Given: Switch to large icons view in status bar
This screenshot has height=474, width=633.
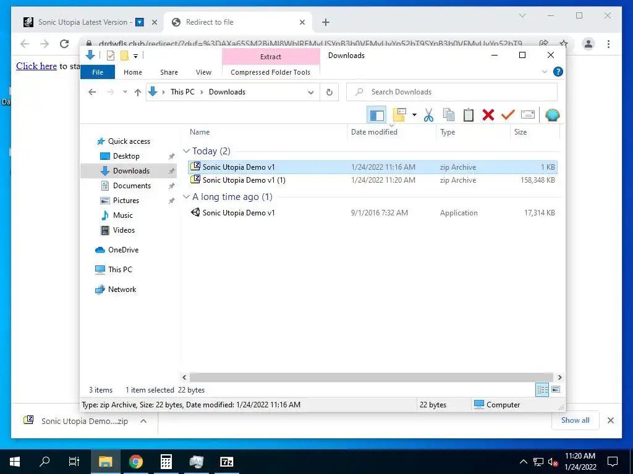Looking at the screenshot, I should pos(556,389).
